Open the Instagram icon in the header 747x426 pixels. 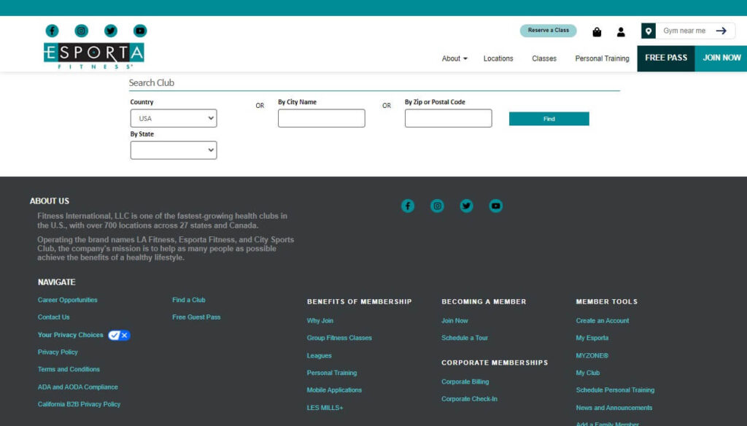[82, 31]
